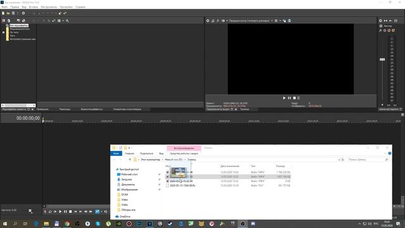405x228 pixels.
Task: Click the Project Media tree horizontal scrollbar
Action: (x=18, y=105)
